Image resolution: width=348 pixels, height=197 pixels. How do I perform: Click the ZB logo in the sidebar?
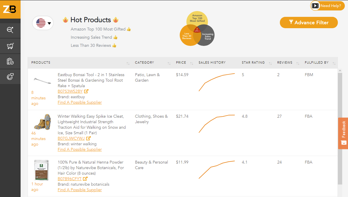coord(10,9)
